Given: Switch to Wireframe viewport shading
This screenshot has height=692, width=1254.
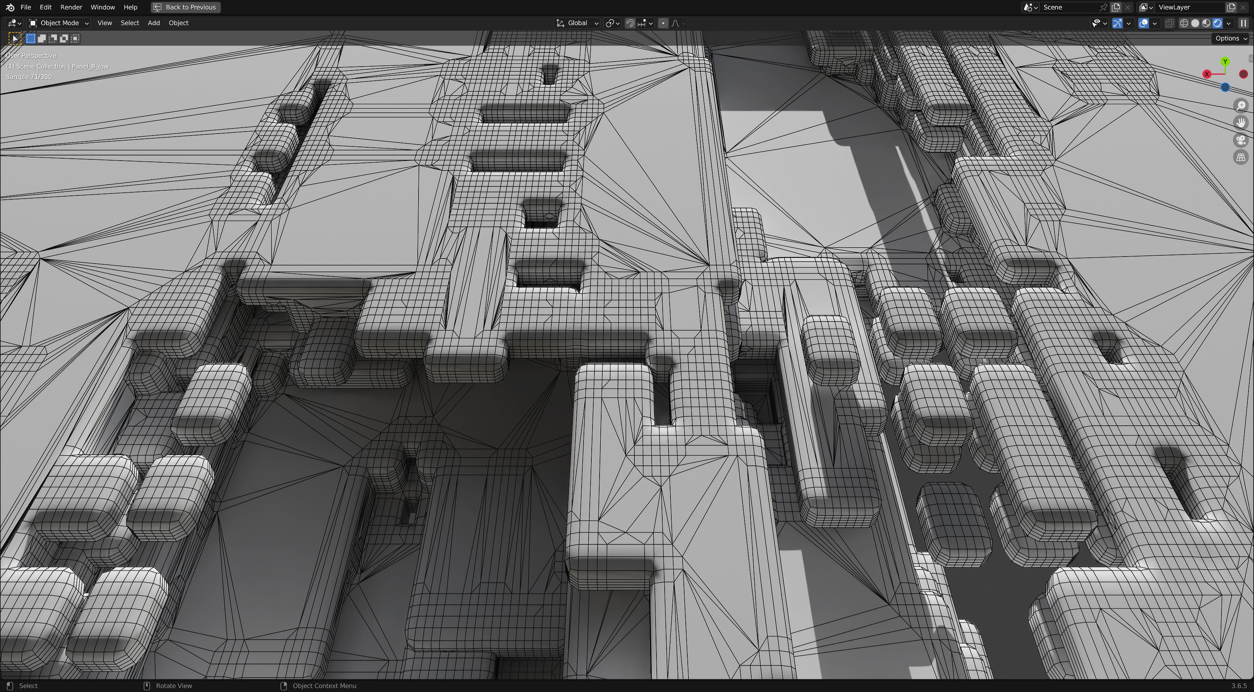Looking at the screenshot, I should pos(1184,23).
